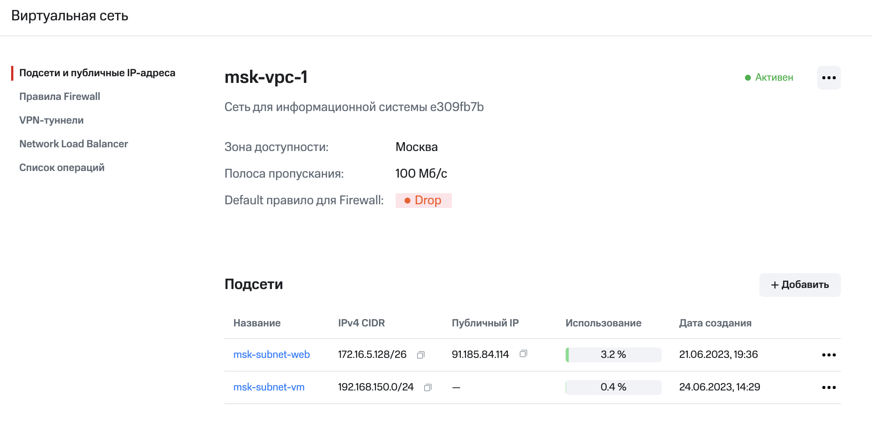Go to VPN-туннели section
This screenshot has height=433, width=872.
(51, 120)
